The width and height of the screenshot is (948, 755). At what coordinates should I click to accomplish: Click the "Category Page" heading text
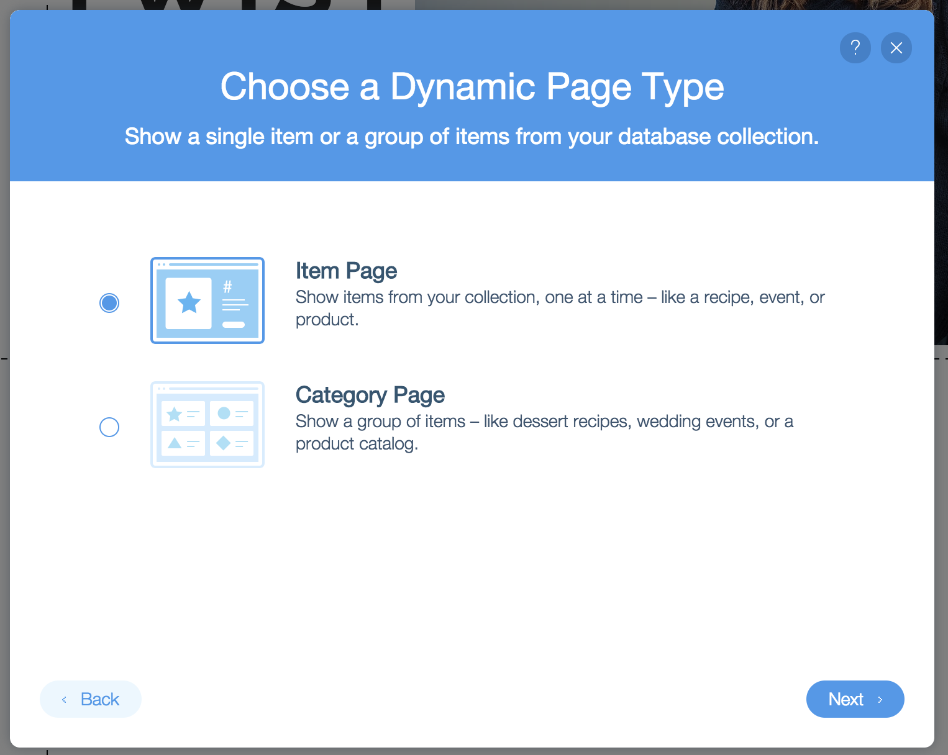[x=370, y=396]
